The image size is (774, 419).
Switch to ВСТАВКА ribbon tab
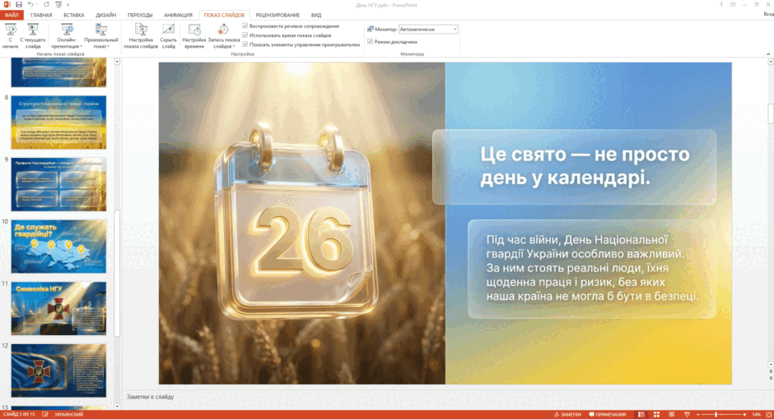click(x=73, y=16)
